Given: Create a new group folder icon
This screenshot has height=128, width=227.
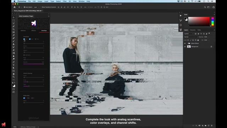Looking at the screenshot, I should [x=206, y=126].
